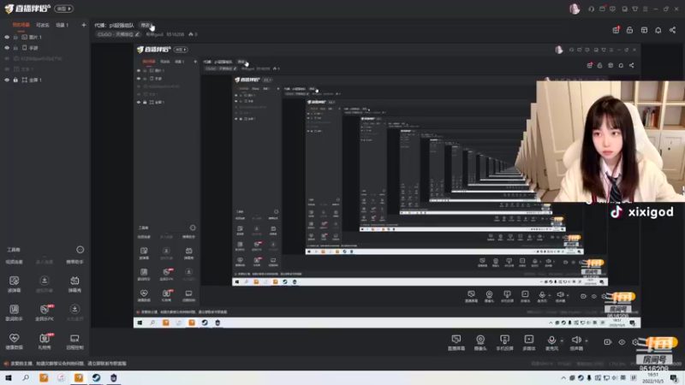Screen dimensions: 685x385
Task: Open the Windows Start menu
Action: click(x=9, y=377)
